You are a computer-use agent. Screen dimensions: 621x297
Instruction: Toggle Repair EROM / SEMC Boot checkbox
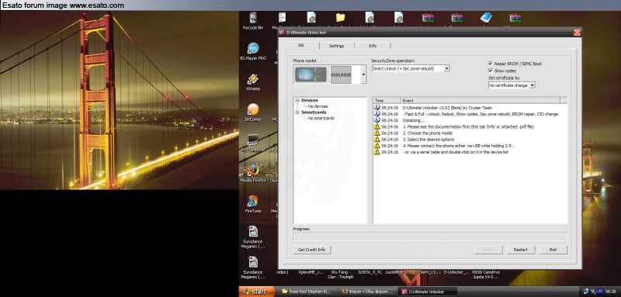coord(491,64)
